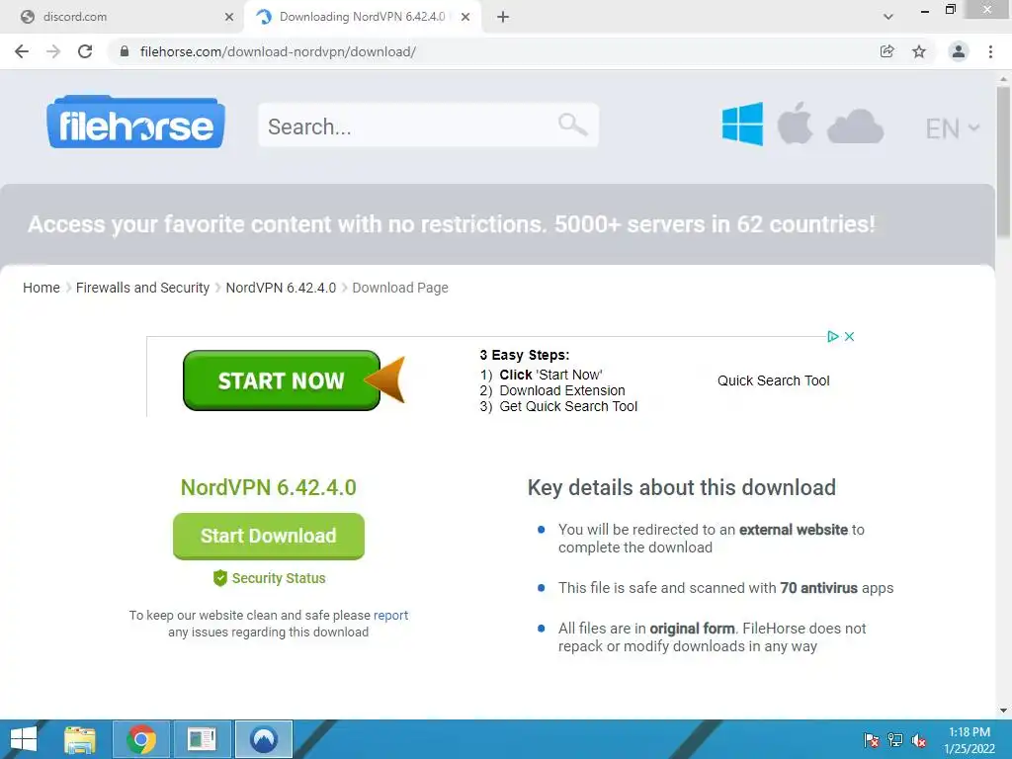Click the Start Download button
The height and width of the screenshot is (759, 1012).
(269, 536)
